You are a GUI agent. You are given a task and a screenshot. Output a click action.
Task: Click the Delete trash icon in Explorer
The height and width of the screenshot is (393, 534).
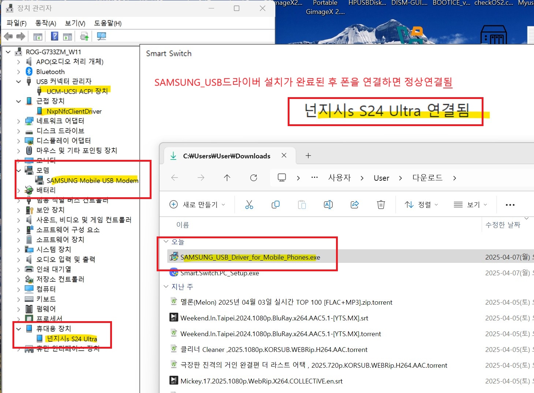coord(381,205)
